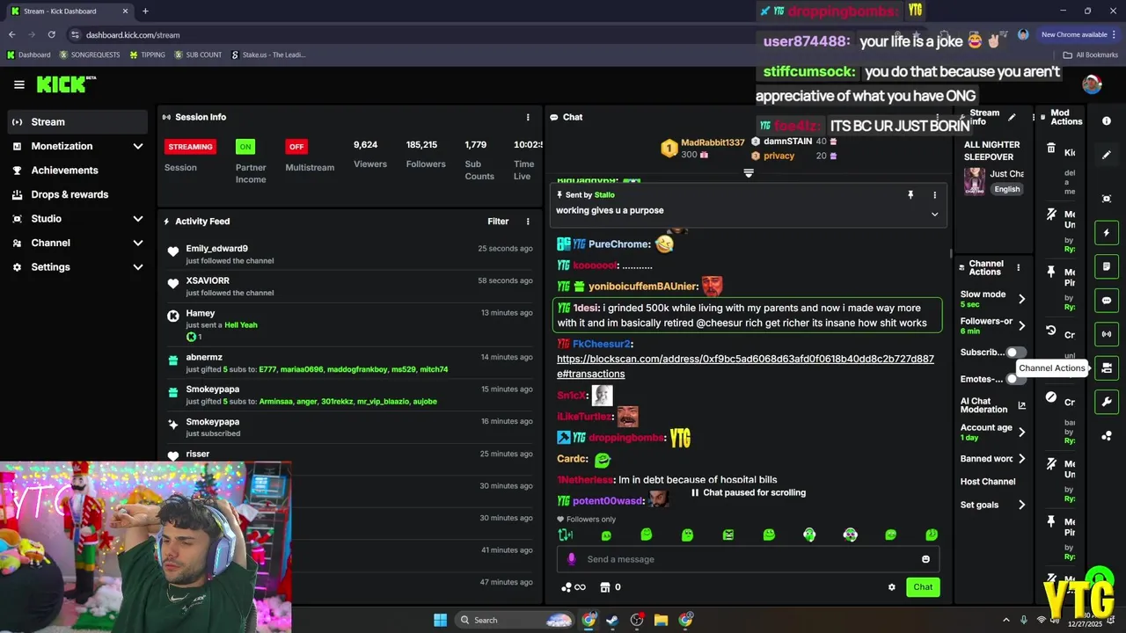Reload the page with browser refresh button
The image size is (1126, 633).
click(x=51, y=35)
